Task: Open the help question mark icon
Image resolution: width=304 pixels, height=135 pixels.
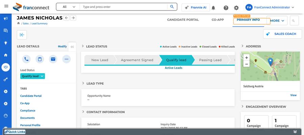Action: [x=226, y=8]
